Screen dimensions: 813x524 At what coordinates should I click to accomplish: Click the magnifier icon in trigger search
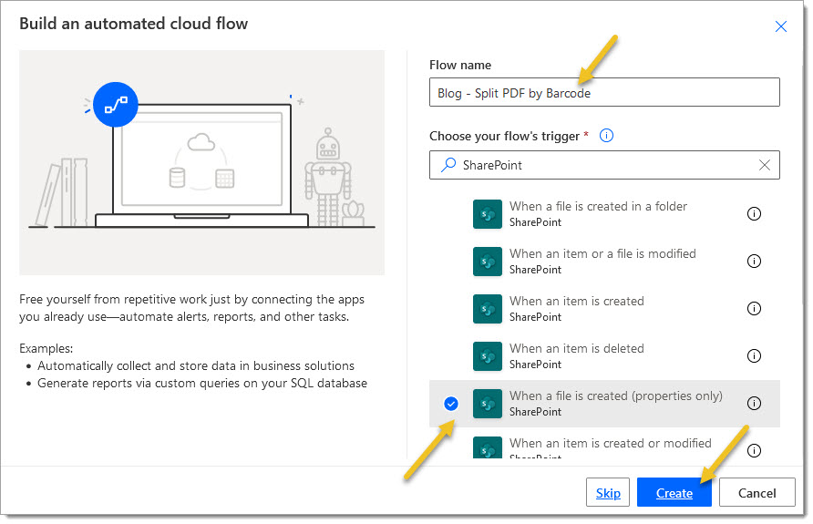448,165
